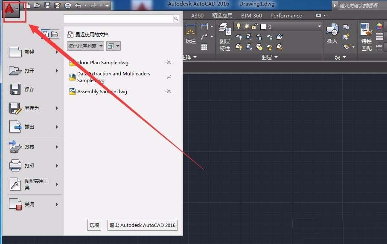Select 打开 (Open) menu item

coord(34,71)
